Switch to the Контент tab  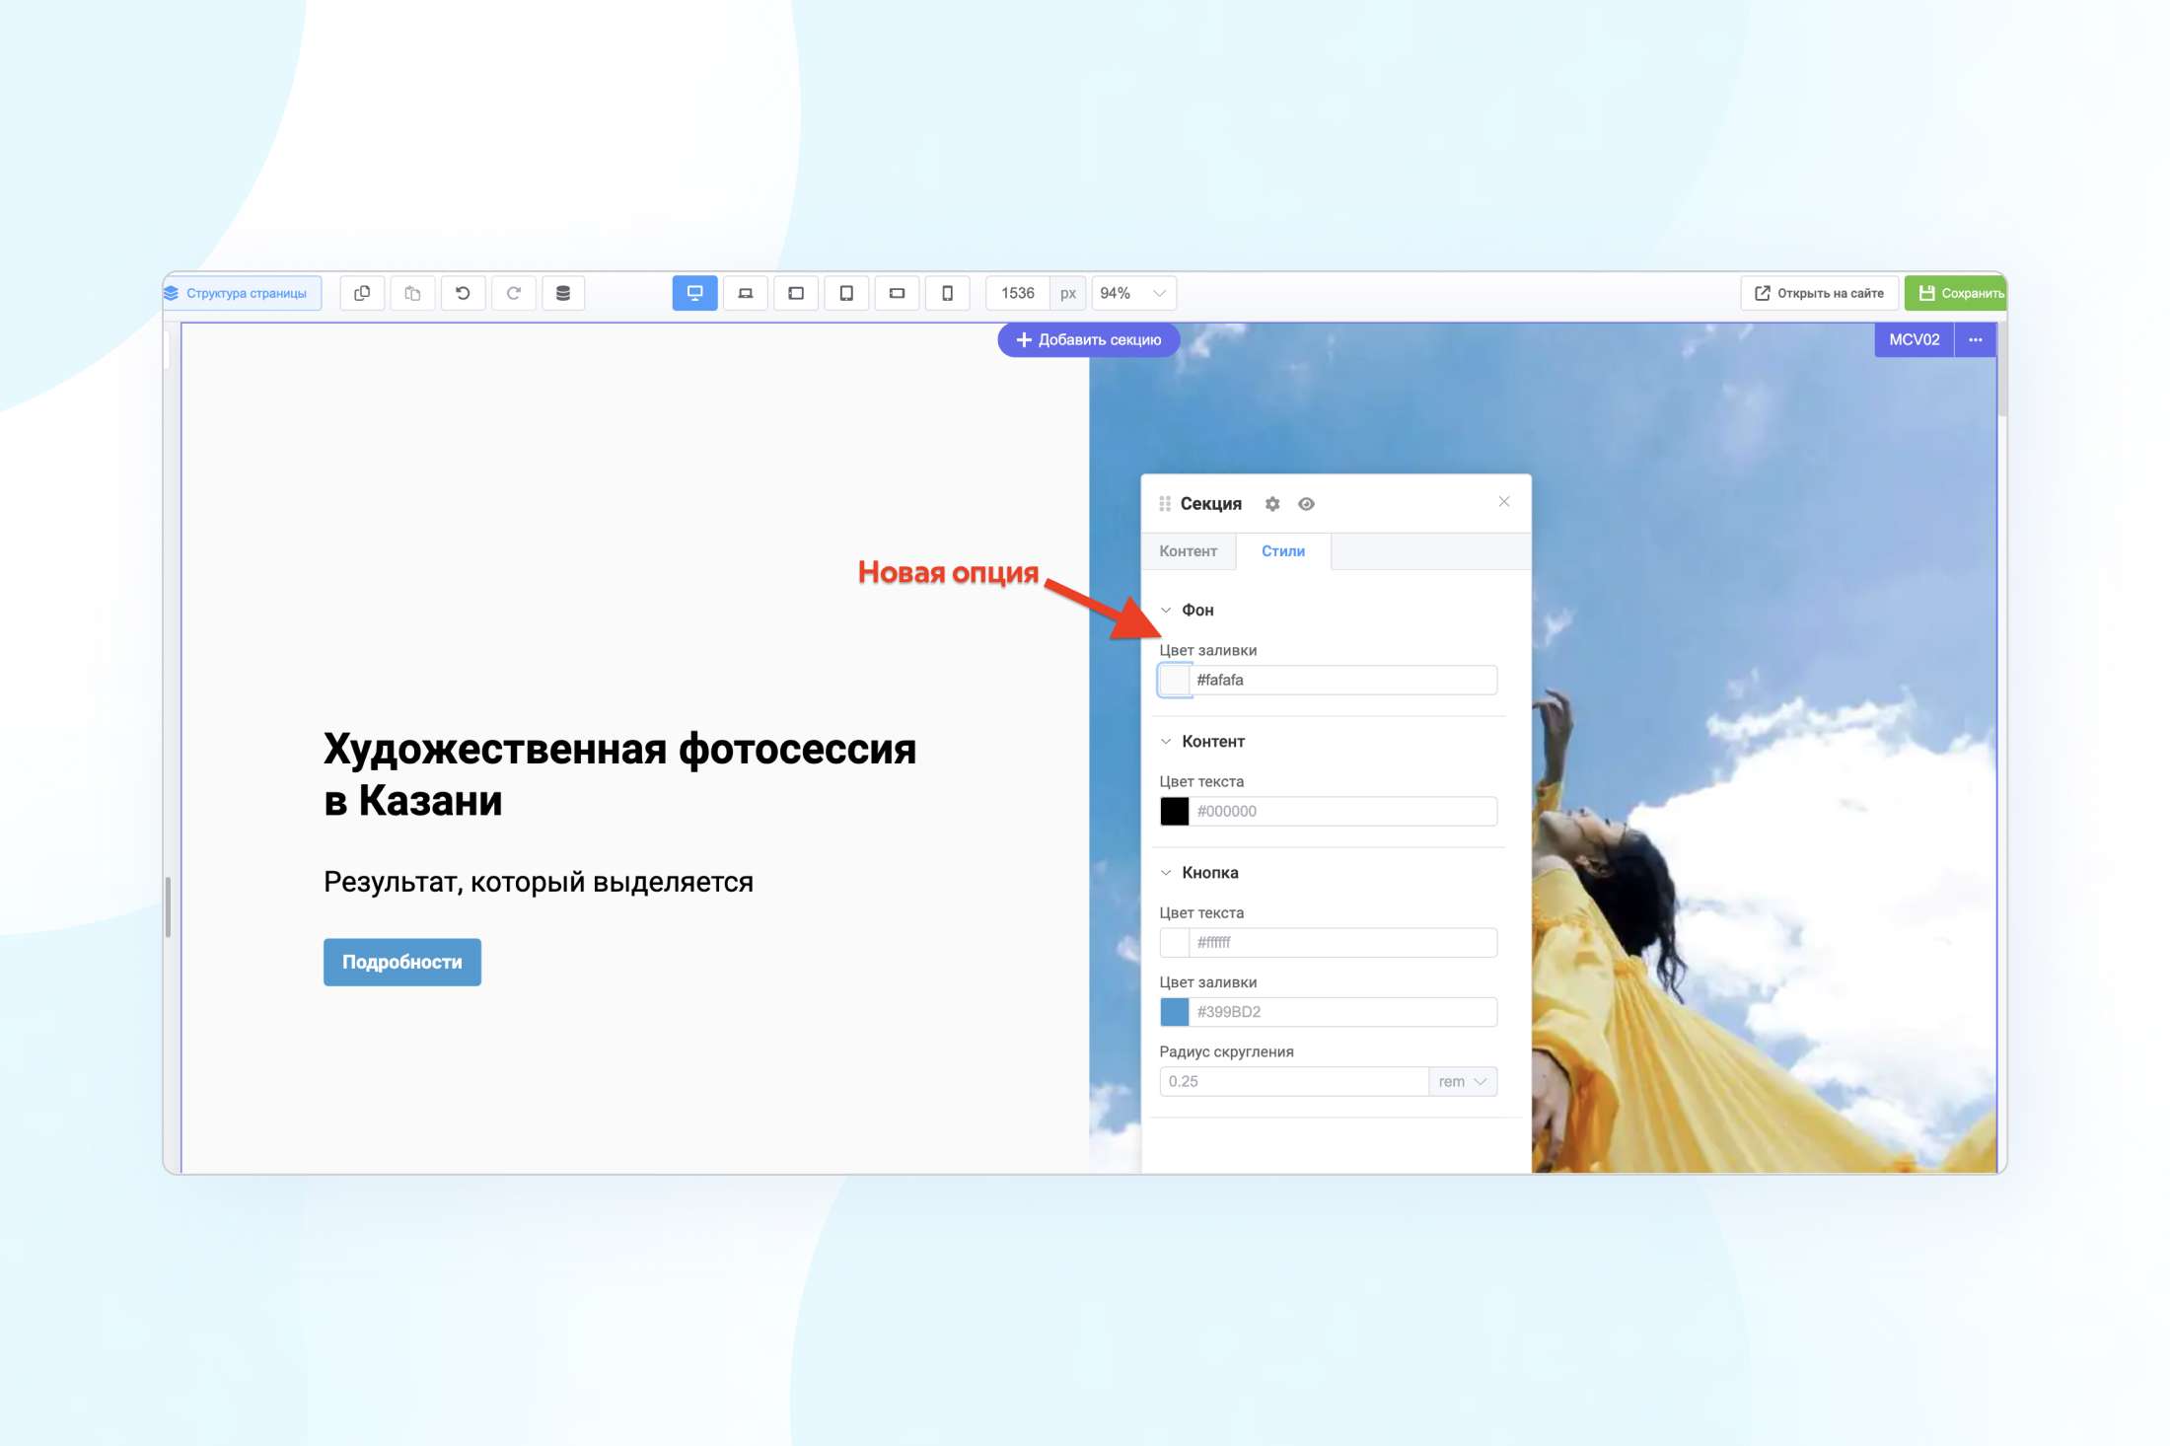[x=1188, y=551]
